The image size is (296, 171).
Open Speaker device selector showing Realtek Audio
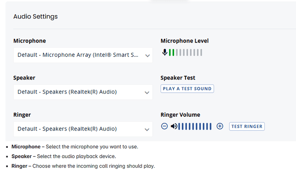coord(83,92)
